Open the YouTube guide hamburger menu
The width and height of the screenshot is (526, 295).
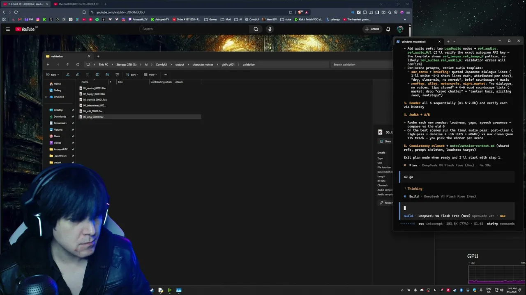point(8,29)
